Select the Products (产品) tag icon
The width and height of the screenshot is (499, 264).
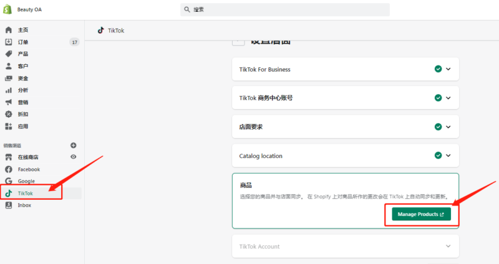(8, 54)
